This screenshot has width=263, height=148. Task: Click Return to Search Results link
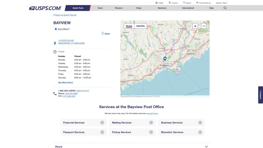pyautogui.click(x=66, y=15)
